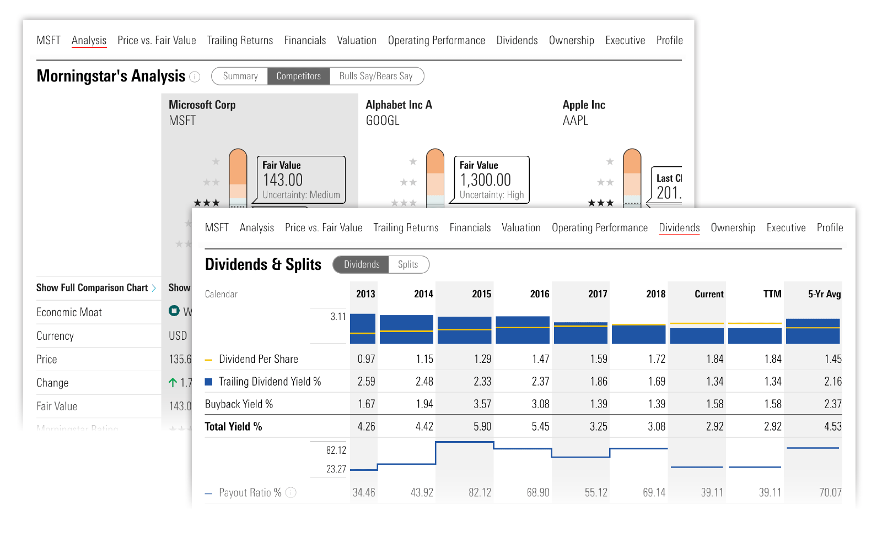Open Price vs. Fair Value in Dividends window
Viewport: 882px width, 543px height.
click(324, 227)
